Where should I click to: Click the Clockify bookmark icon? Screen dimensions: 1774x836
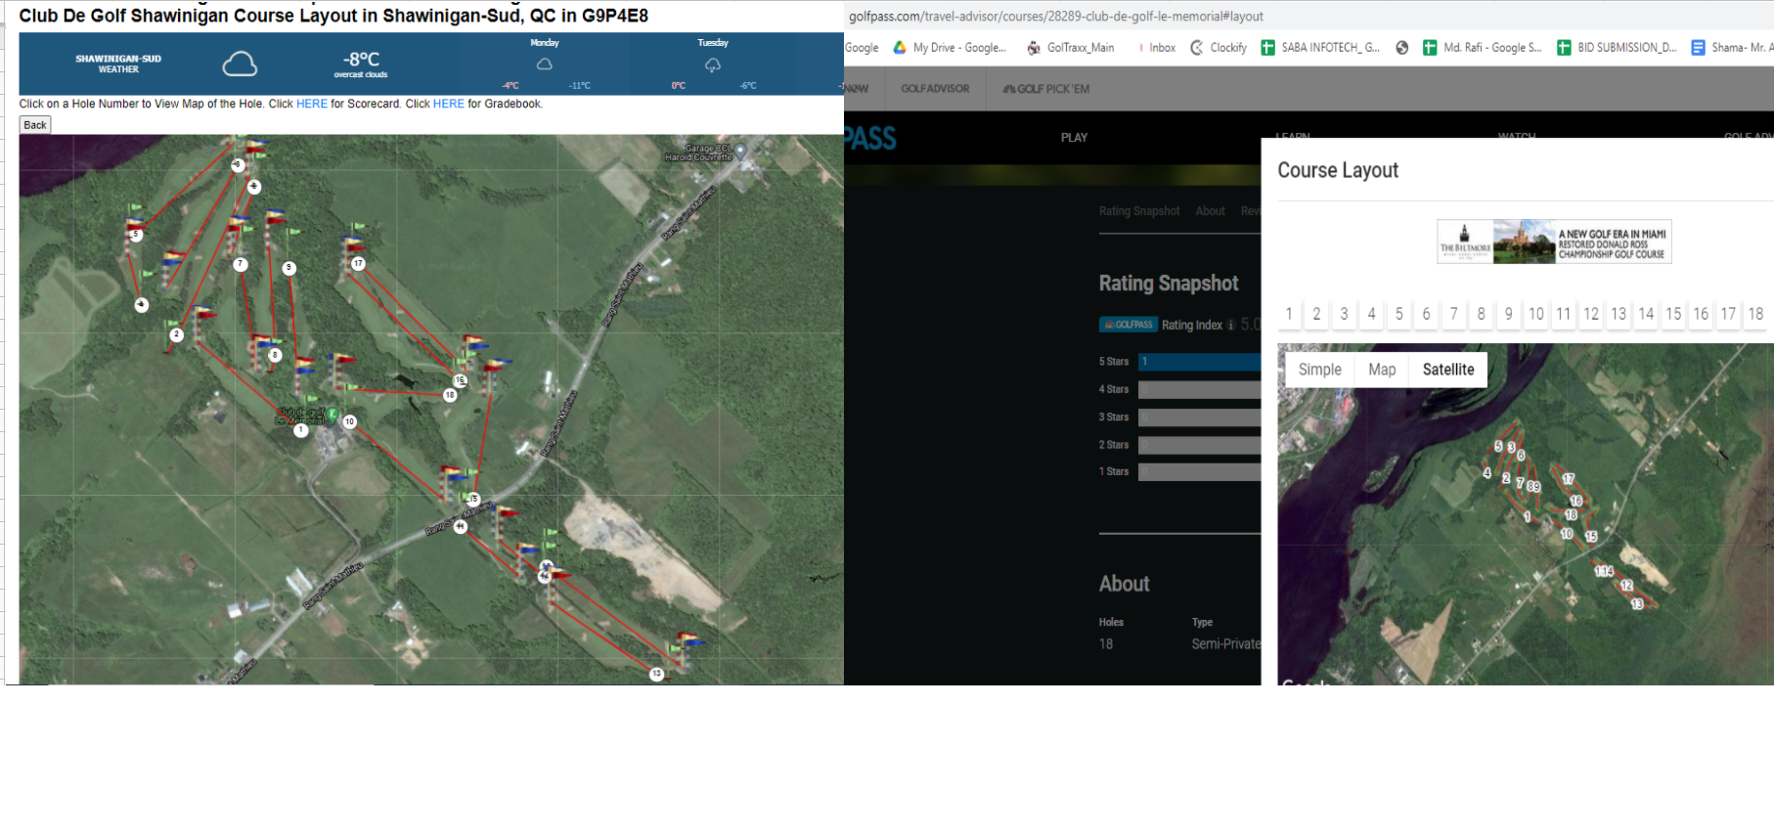pyautogui.click(x=1197, y=47)
